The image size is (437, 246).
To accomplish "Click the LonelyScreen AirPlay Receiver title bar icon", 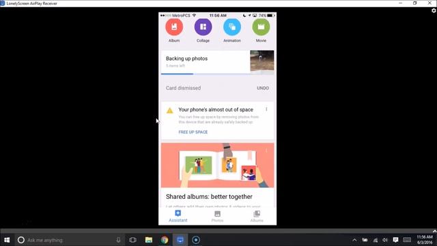I will tap(3, 3).
